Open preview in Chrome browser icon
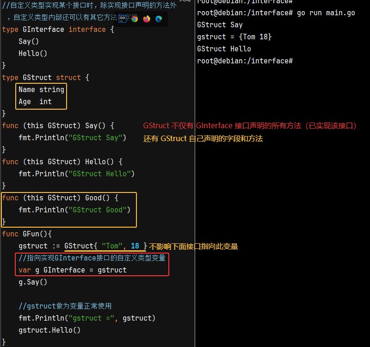Viewport: 370px width, 347px height. click(135, 19)
